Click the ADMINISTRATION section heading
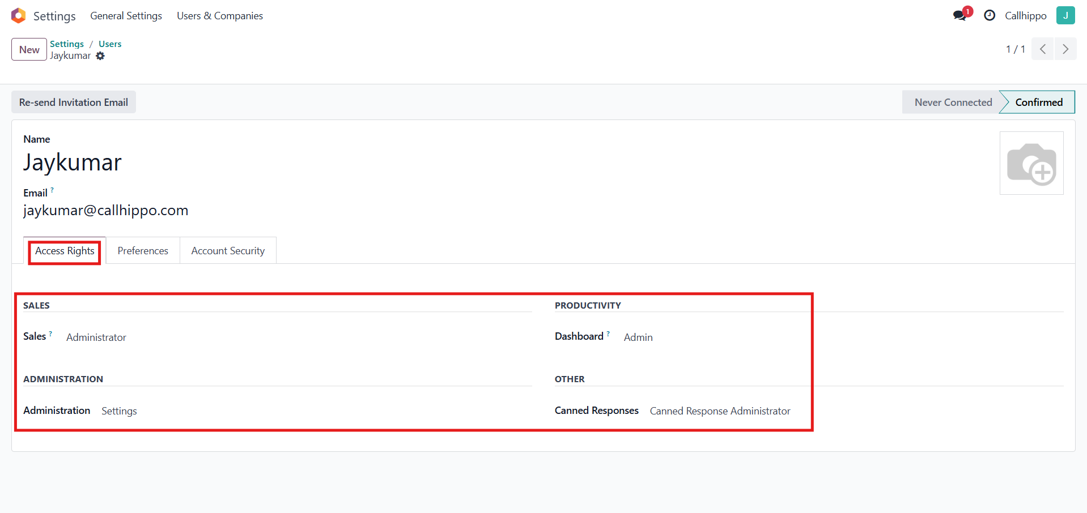Image resolution: width=1087 pixels, height=513 pixels. point(63,379)
